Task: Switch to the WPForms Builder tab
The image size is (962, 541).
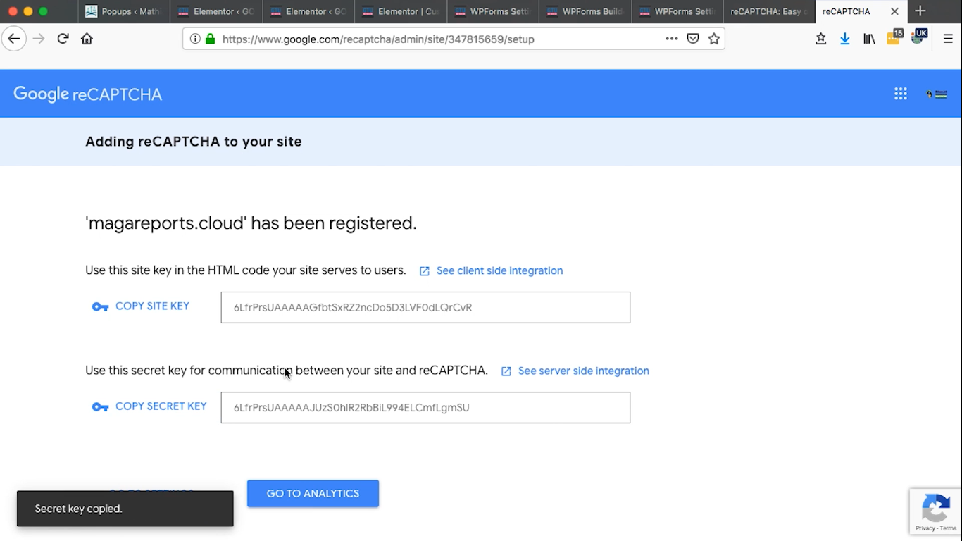Action: point(585,11)
